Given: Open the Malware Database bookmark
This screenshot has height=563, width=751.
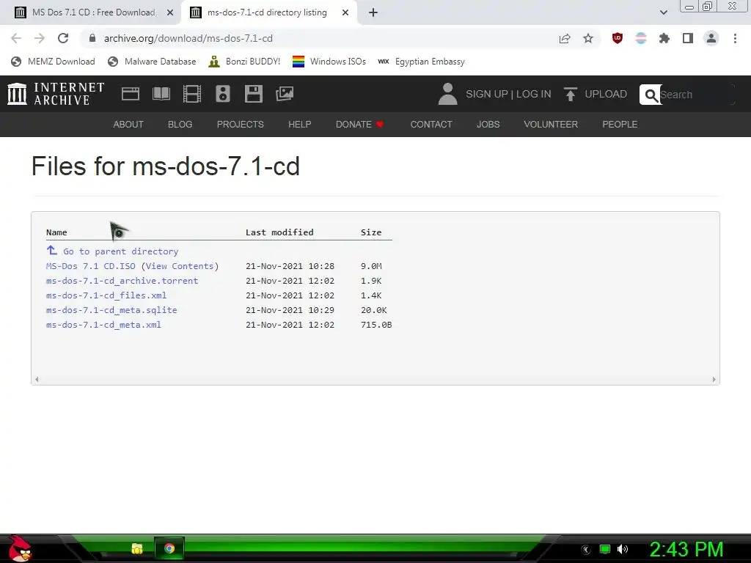Looking at the screenshot, I should coord(152,62).
